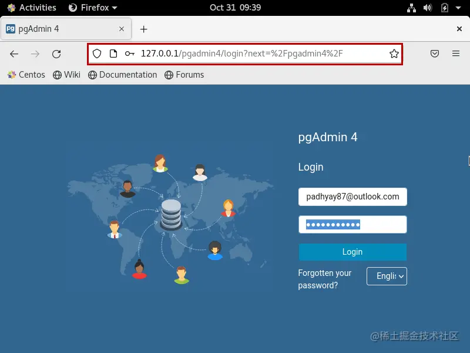The width and height of the screenshot is (470, 353).
Task: Click the Forgotten your password link
Action: [325, 279]
